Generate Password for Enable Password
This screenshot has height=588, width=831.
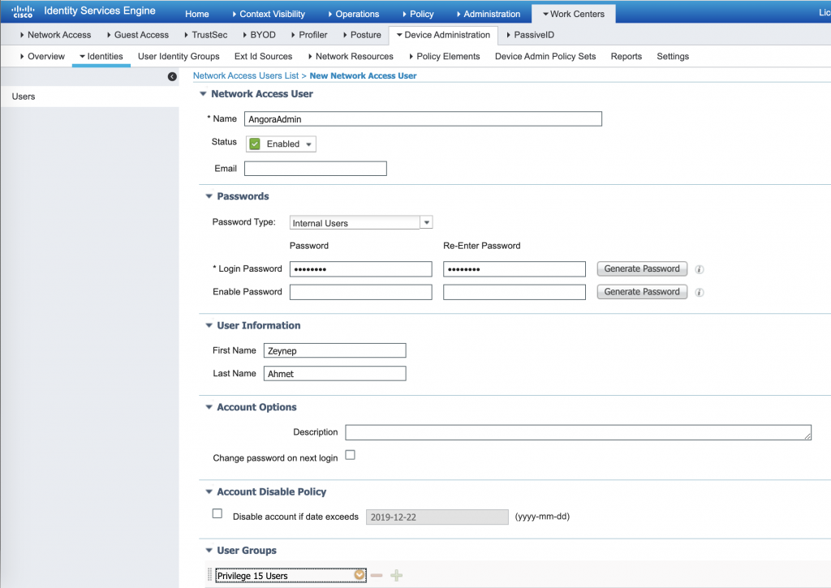(642, 292)
